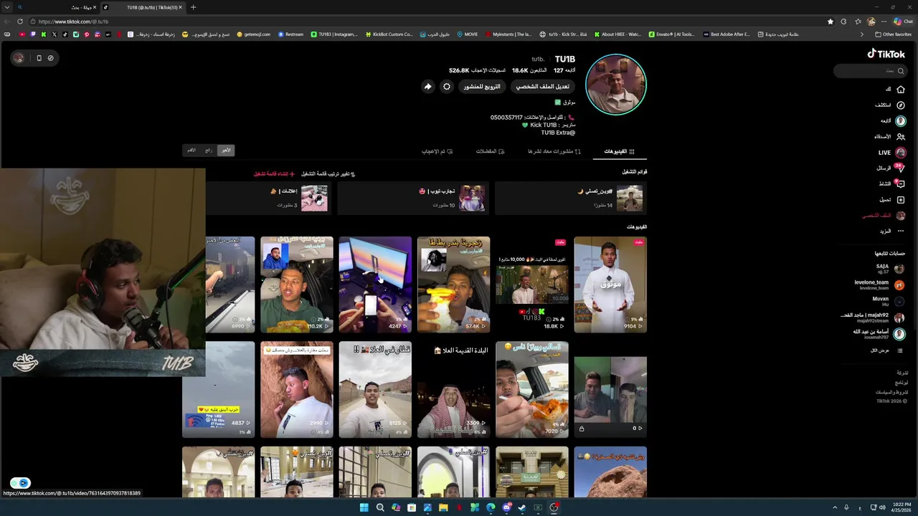
Task: Click the TikTok logo
Action: [886, 54]
